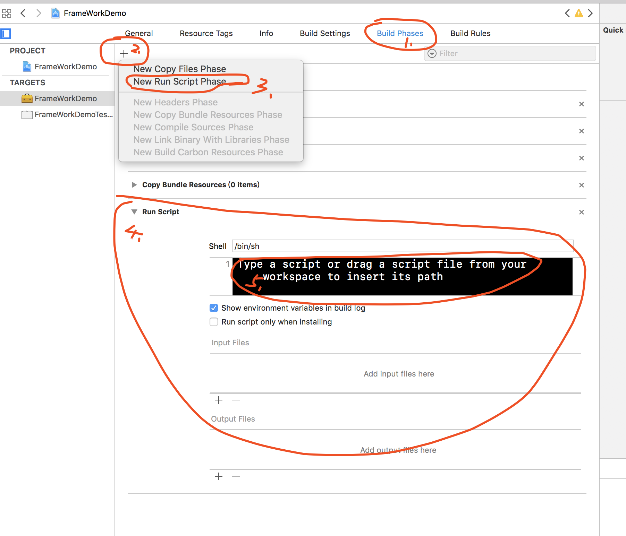Open the Info tab
Screen dimensions: 626x536
pyautogui.click(x=266, y=33)
